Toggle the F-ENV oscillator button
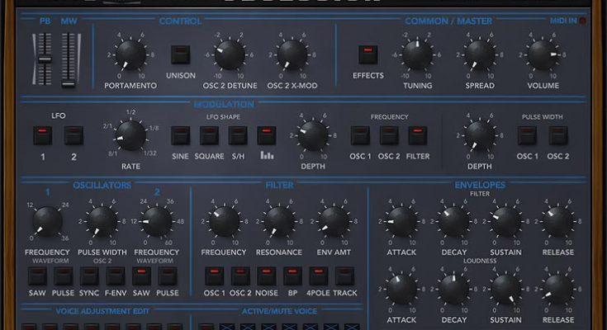607x330 pixels. [115, 276]
